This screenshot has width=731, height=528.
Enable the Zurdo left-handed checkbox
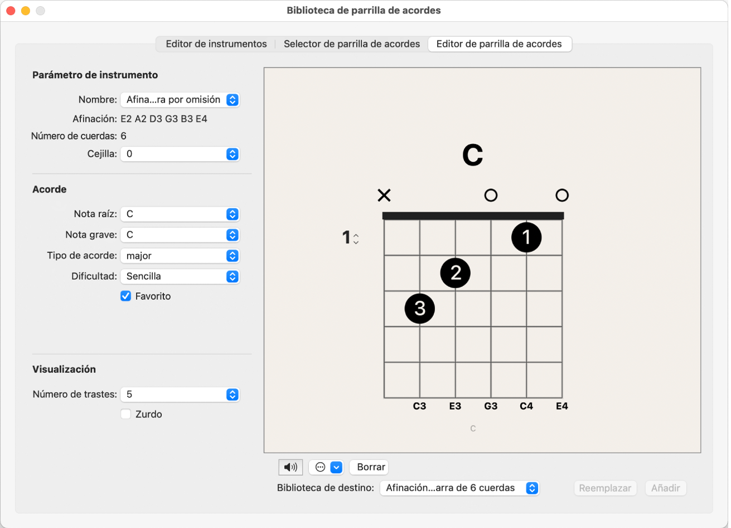(x=126, y=414)
